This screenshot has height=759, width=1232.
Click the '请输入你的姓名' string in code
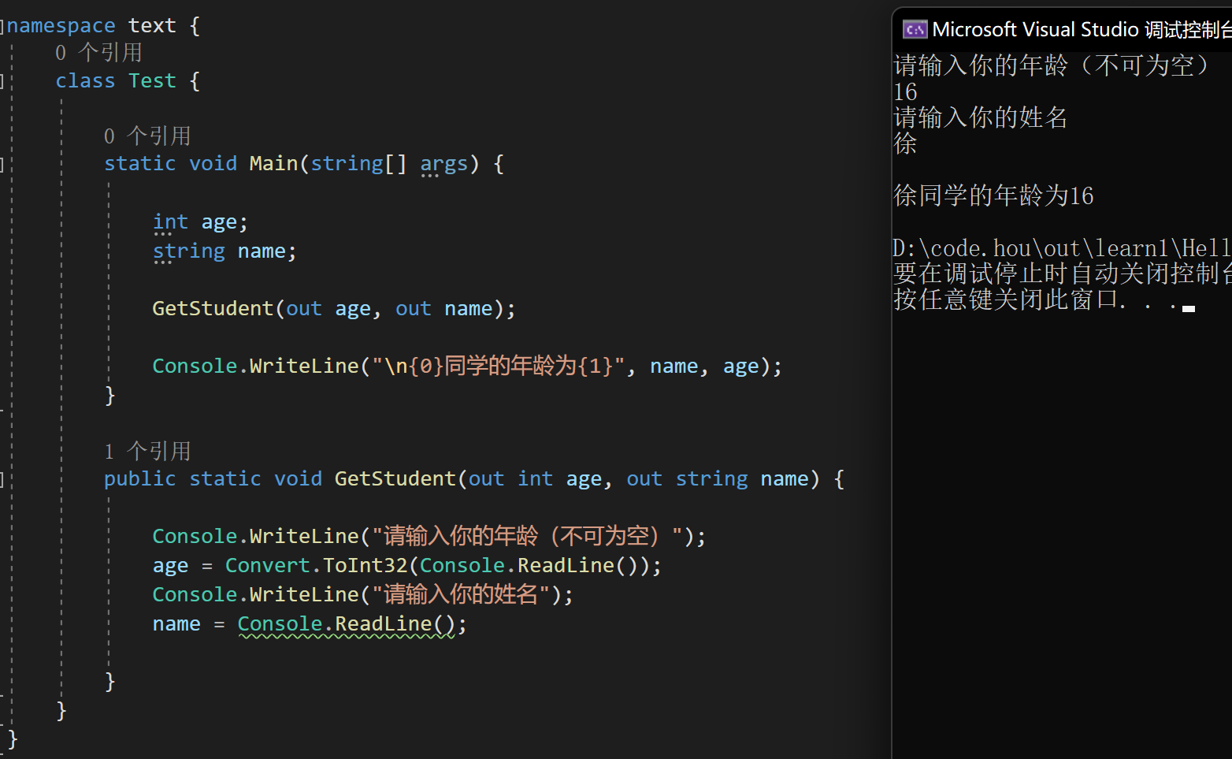coord(460,594)
